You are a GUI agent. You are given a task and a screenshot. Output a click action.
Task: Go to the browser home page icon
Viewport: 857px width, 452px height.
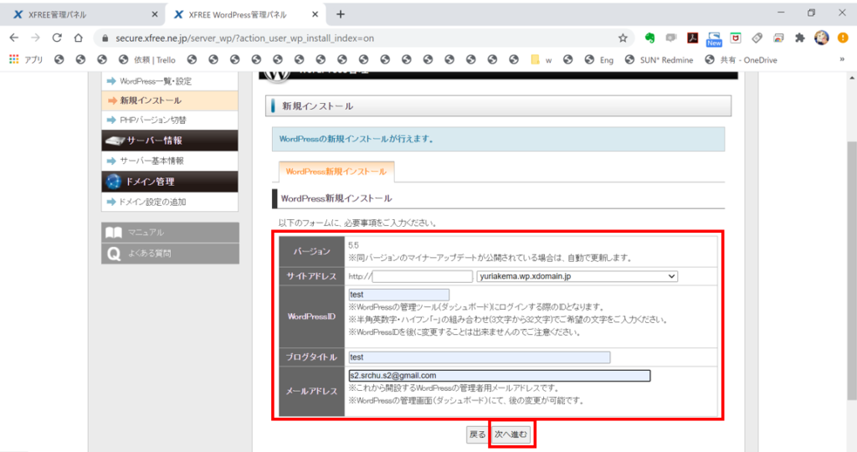pos(78,38)
